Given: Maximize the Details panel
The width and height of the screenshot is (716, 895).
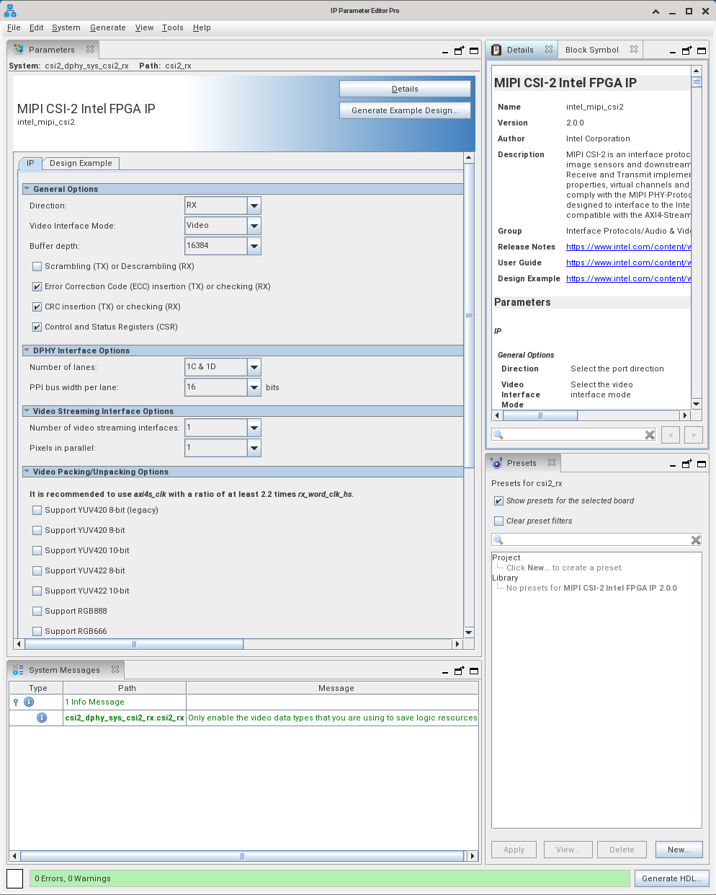Looking at the screenshot, I should 702,50.
